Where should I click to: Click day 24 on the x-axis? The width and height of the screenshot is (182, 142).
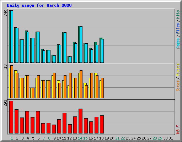point(133,138)
